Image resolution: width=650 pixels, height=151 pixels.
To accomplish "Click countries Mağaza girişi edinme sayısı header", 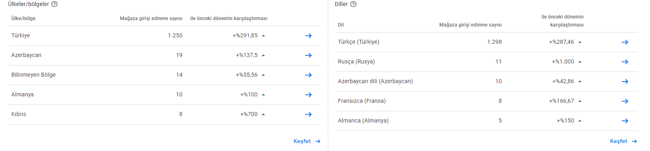I will click(x=151, y=18).
